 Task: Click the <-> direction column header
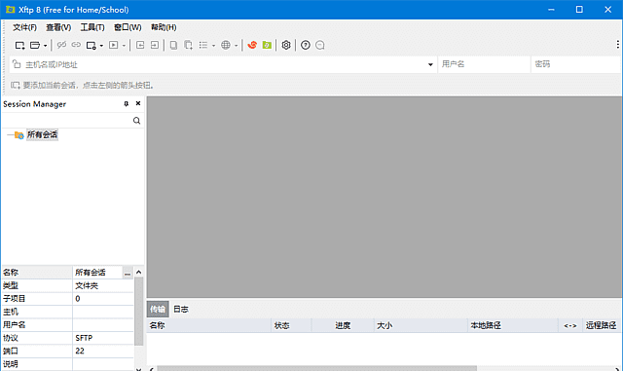570,325
